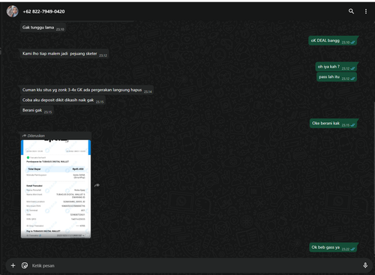Click the contact profile picture

pos(12,11)
